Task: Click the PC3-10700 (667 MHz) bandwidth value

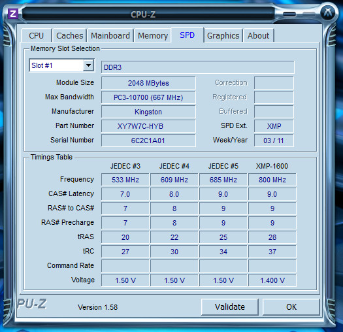Action: pos(148,97)
